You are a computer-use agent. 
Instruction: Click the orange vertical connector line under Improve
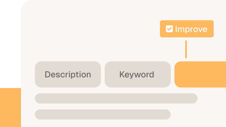coord(186,49)
